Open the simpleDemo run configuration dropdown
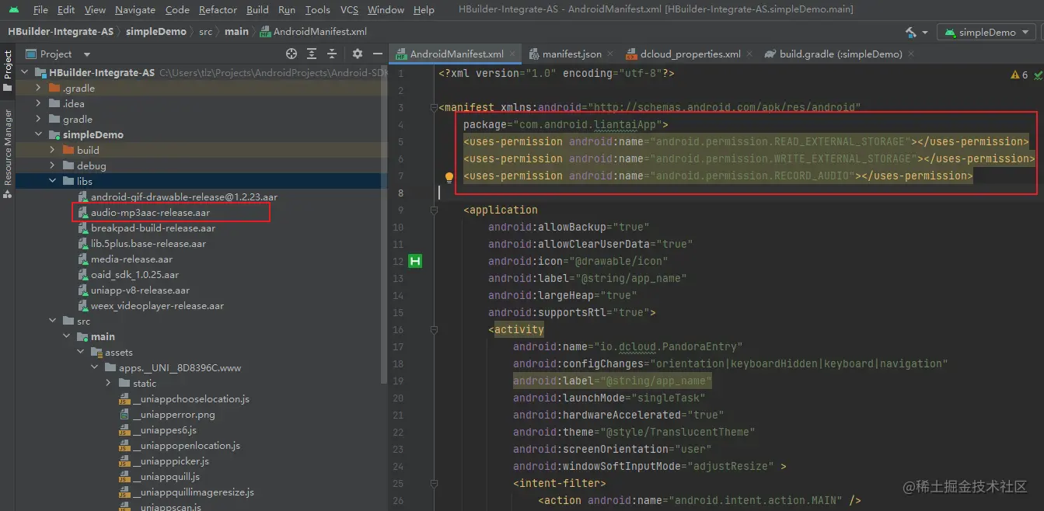The width and height of the screenshot is (1044, 511). pos(986,33)
